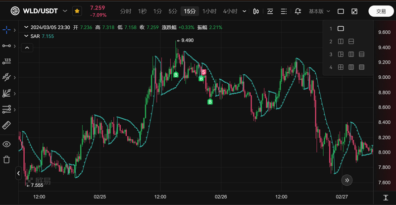Select the pitchfork fan drawing tool
The image size is (396, 205).
6,93
